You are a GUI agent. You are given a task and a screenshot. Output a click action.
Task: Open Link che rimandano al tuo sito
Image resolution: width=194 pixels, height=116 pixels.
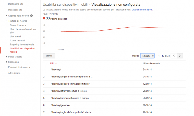tap(23, 31)
